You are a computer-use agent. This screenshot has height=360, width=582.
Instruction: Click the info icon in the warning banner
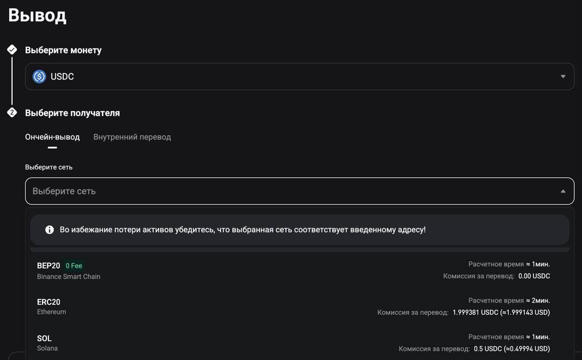point(50,230)
